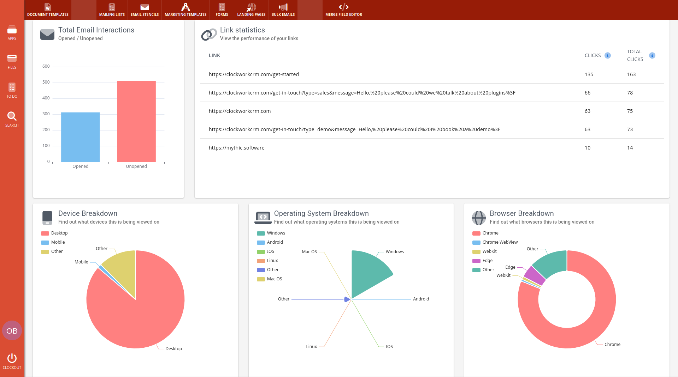Toggle Other legend in OS Breakdown
Image resolution: width=678 pixels, height=377 pixels.
(268, 270)
